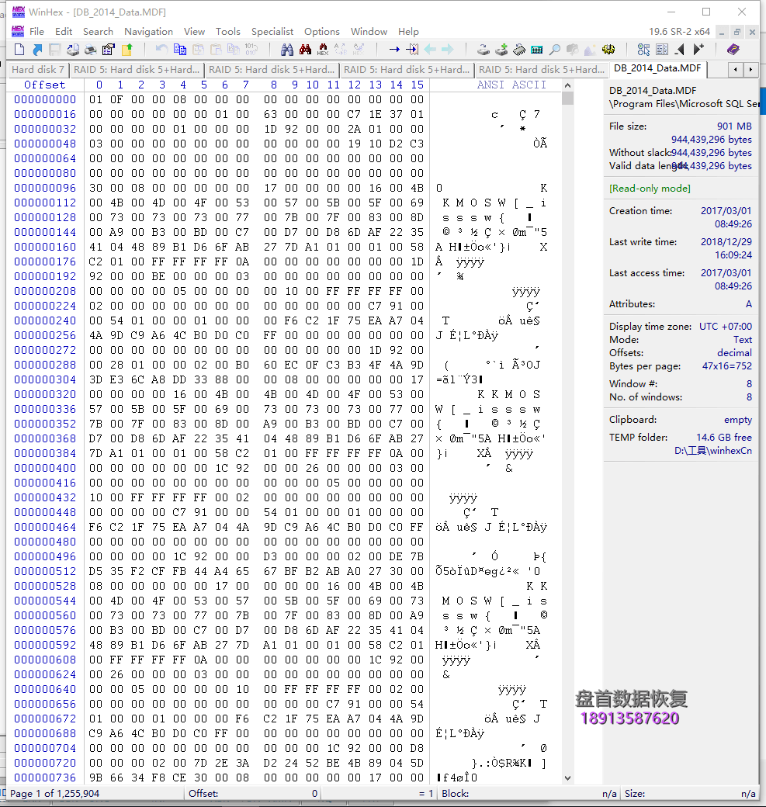Open General Options with the yellow gear icon

pyautogui.click(x=608, y=50)
